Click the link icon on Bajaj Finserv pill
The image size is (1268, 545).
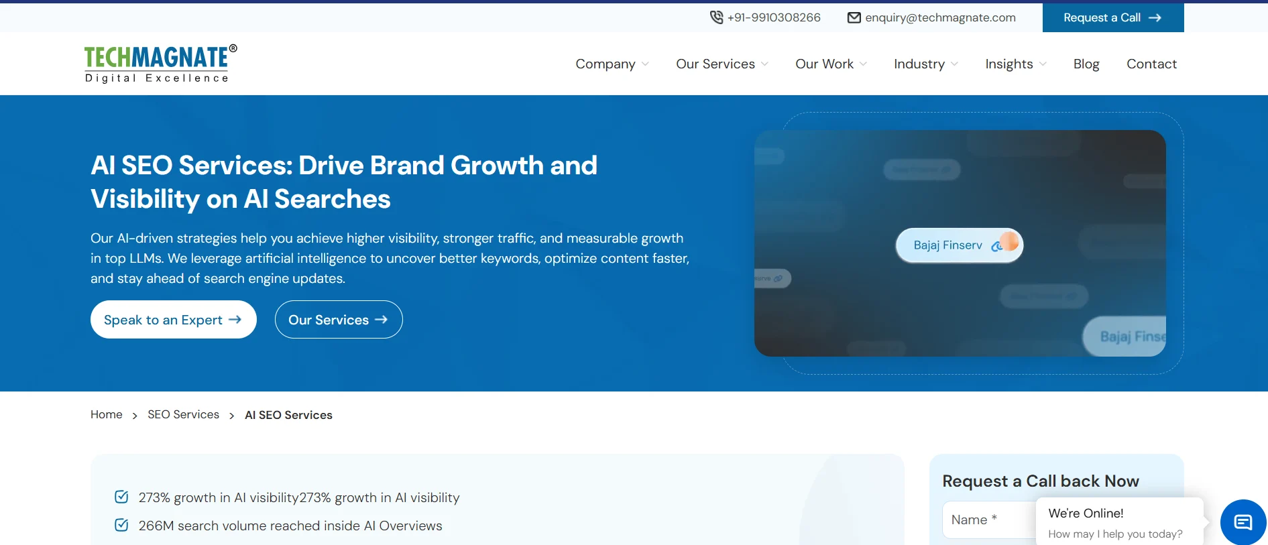point(997,246)
